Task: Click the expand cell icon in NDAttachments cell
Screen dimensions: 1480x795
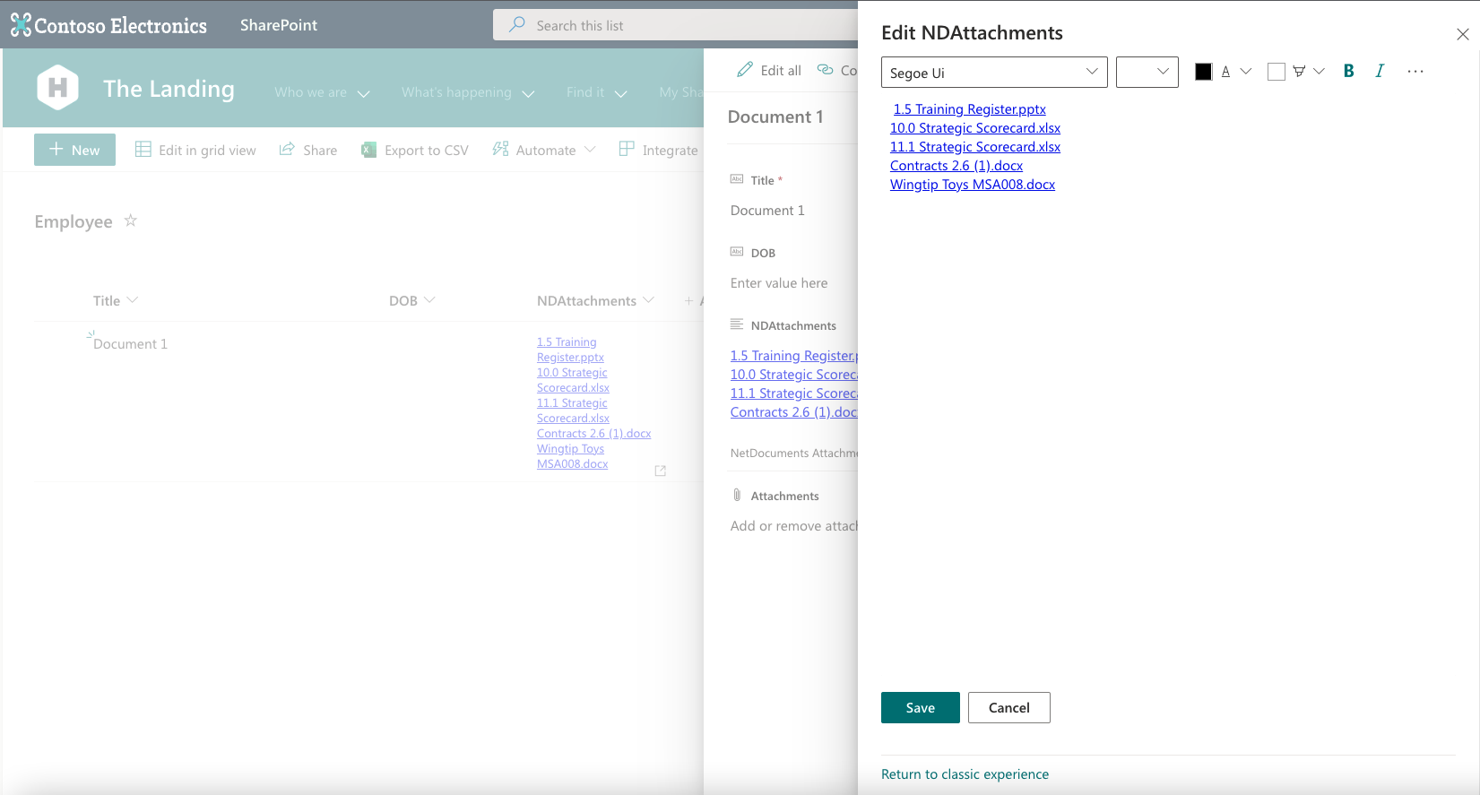Action: click(661, 471)
